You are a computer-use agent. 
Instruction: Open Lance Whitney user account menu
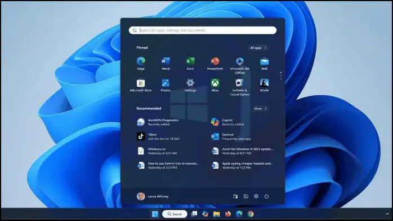[153, 196]
